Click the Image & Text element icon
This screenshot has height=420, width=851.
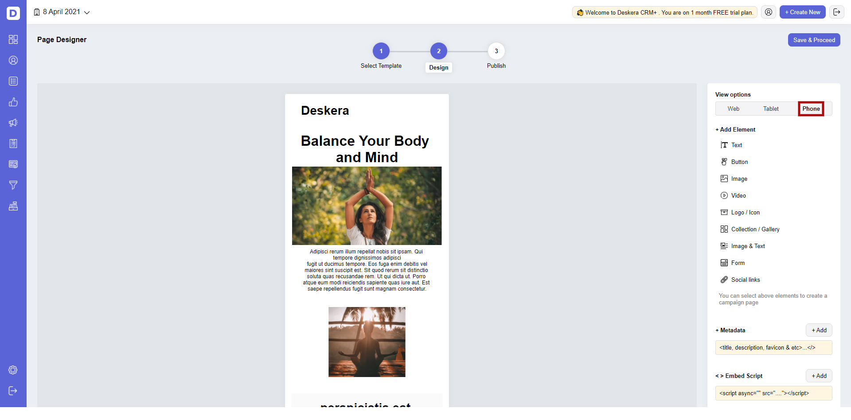[724, 246]
